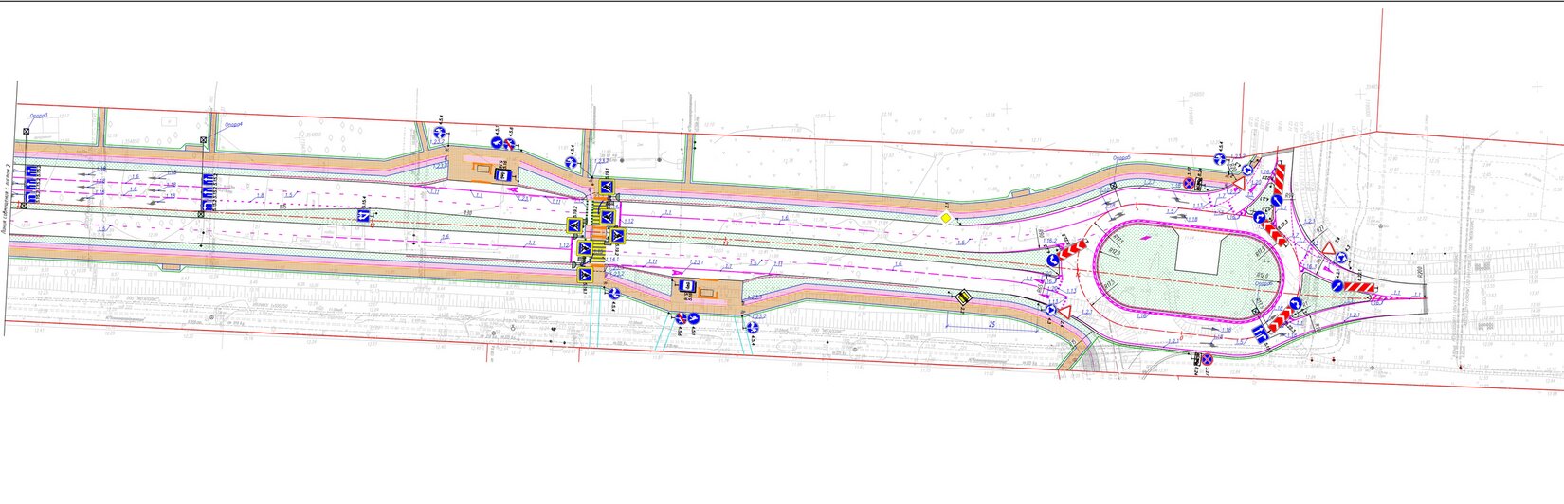The image size is (1564, 504).
Task: Click horizontal red-white barrier at east exit
Action: coord(1357,288)
